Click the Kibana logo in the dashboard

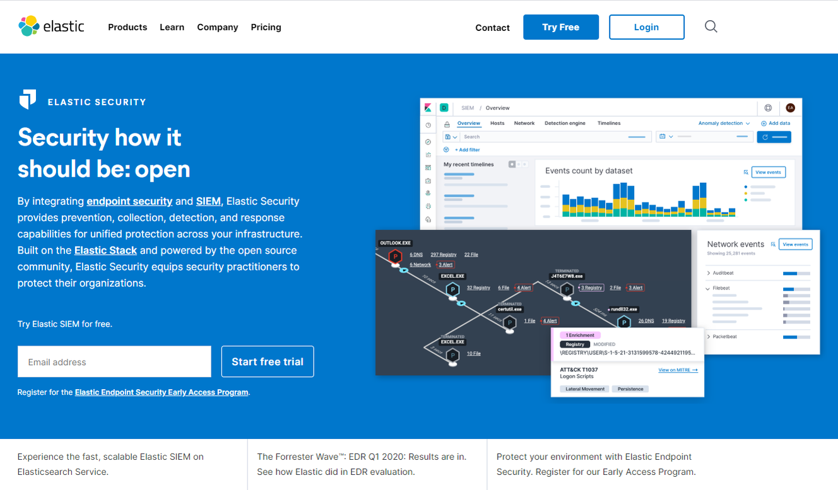[428, 108]
